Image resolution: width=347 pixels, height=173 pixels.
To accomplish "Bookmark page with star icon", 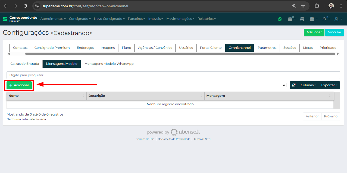I will (303, 6).
